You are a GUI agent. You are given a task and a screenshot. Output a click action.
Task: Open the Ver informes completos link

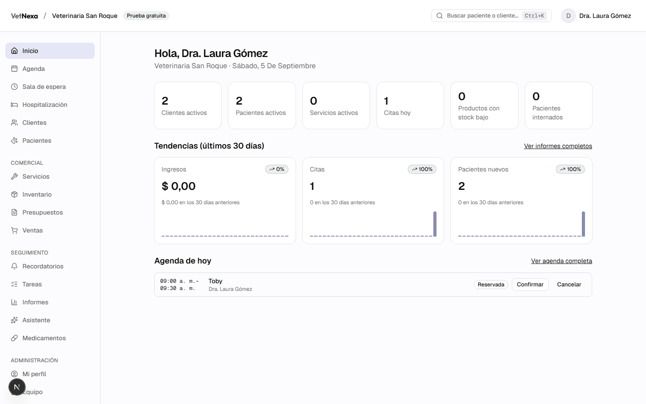click(558, 146)
